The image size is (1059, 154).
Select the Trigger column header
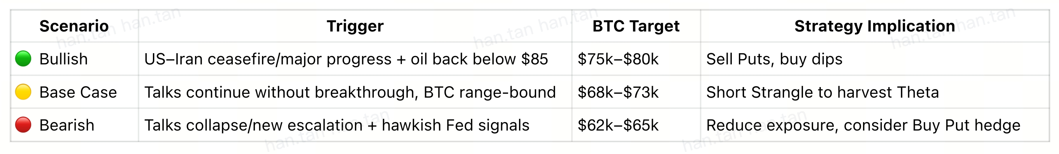(x=355, y=26)
